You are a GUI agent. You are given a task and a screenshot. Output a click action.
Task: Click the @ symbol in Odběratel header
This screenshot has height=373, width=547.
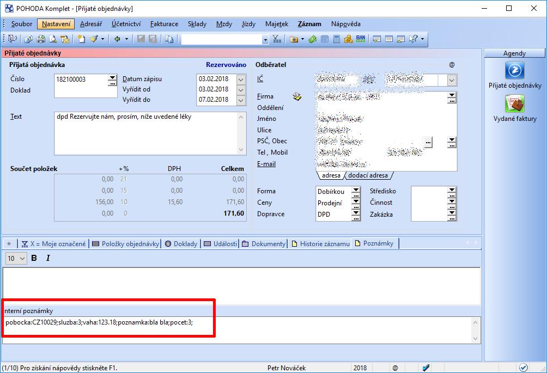point(452,64)
